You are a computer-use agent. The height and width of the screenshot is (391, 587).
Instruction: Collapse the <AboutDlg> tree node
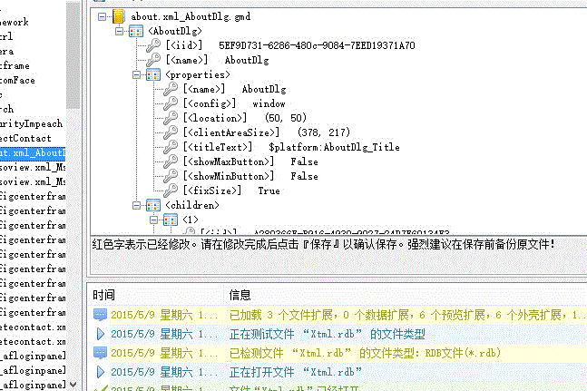(119, 32)
